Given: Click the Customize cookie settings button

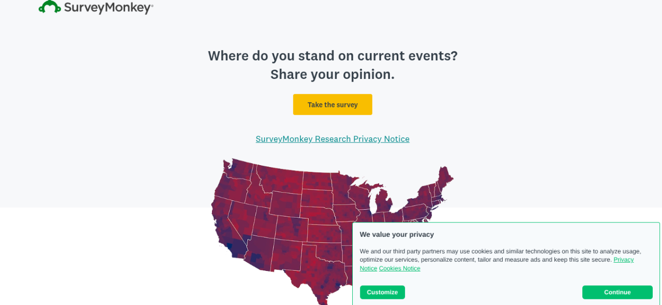Looking at the screenshot, I should point(382,292).
